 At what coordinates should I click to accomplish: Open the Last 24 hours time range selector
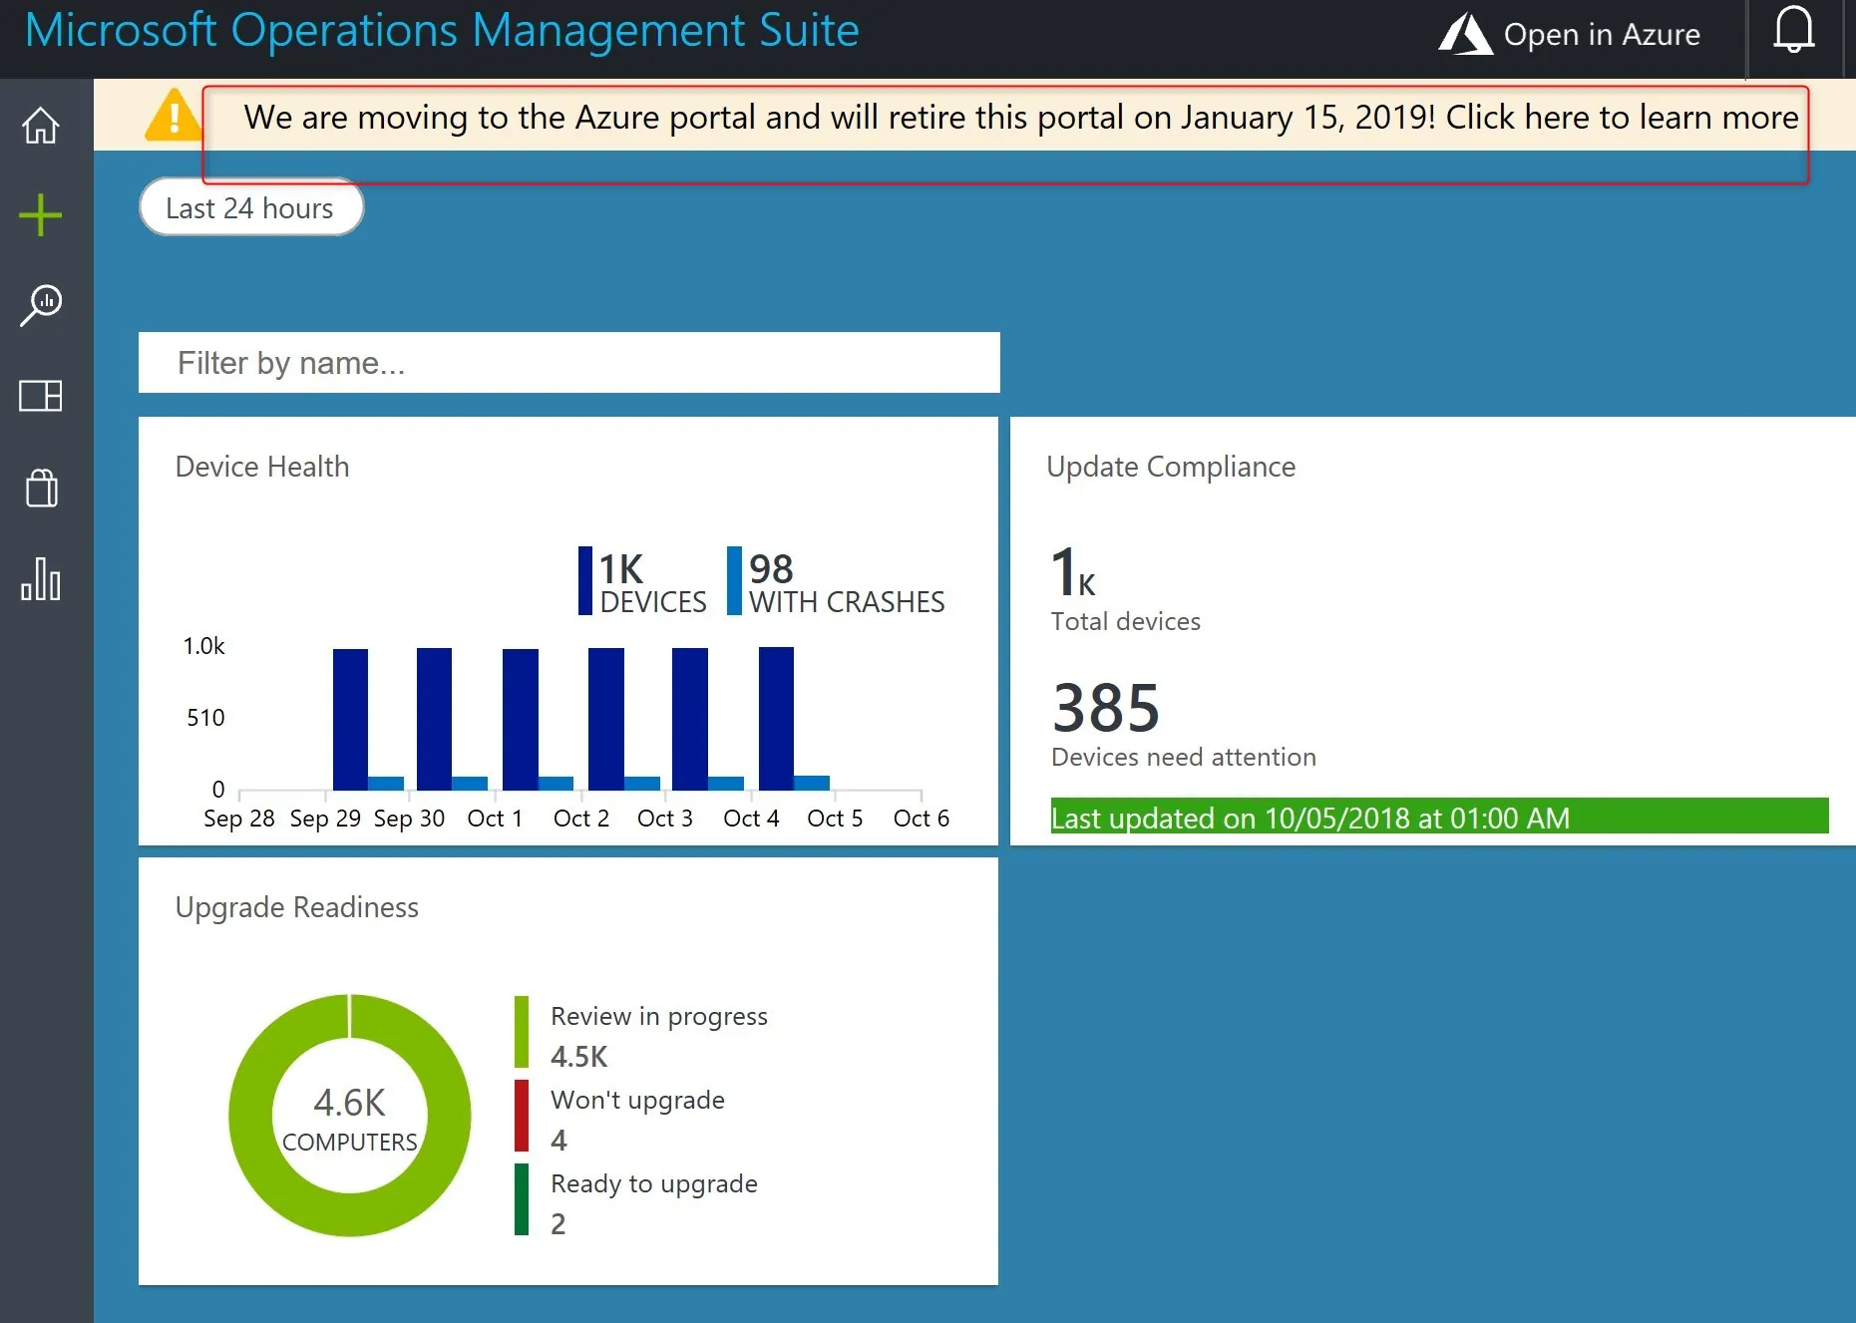click(x=251, y=207)
